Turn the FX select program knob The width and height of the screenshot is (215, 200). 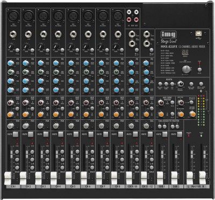[187, 69]
